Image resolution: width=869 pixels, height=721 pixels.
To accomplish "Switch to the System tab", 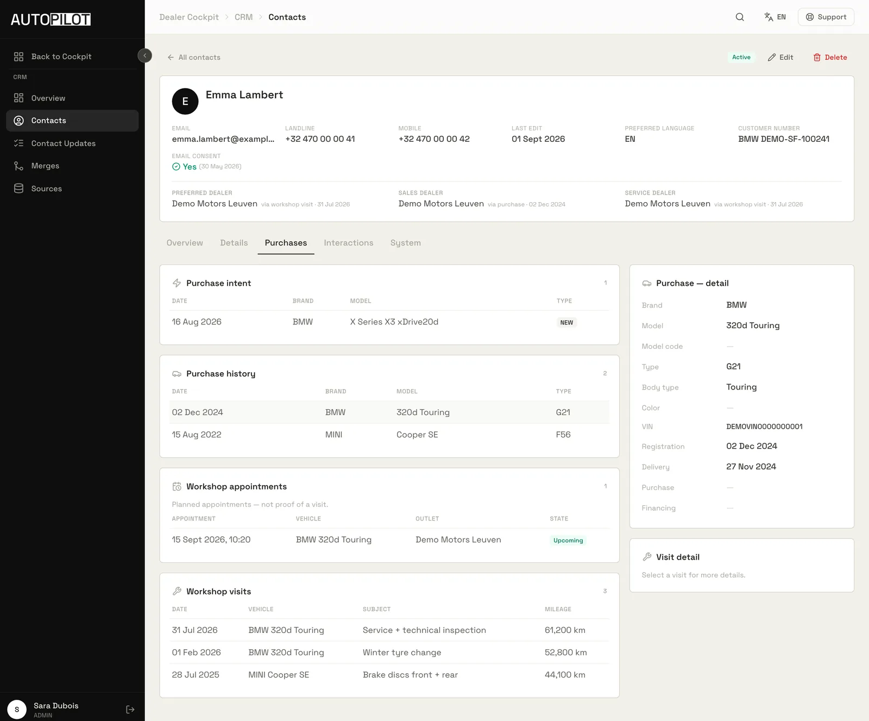I will click(x=406, y=243).
